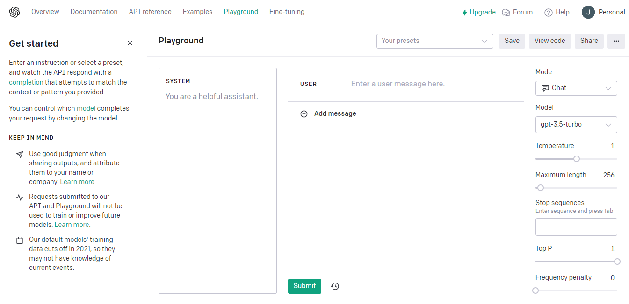Open the three-dot more options menu
The height and width of the screenshot is (304, 629).
(x=616, y=41)
